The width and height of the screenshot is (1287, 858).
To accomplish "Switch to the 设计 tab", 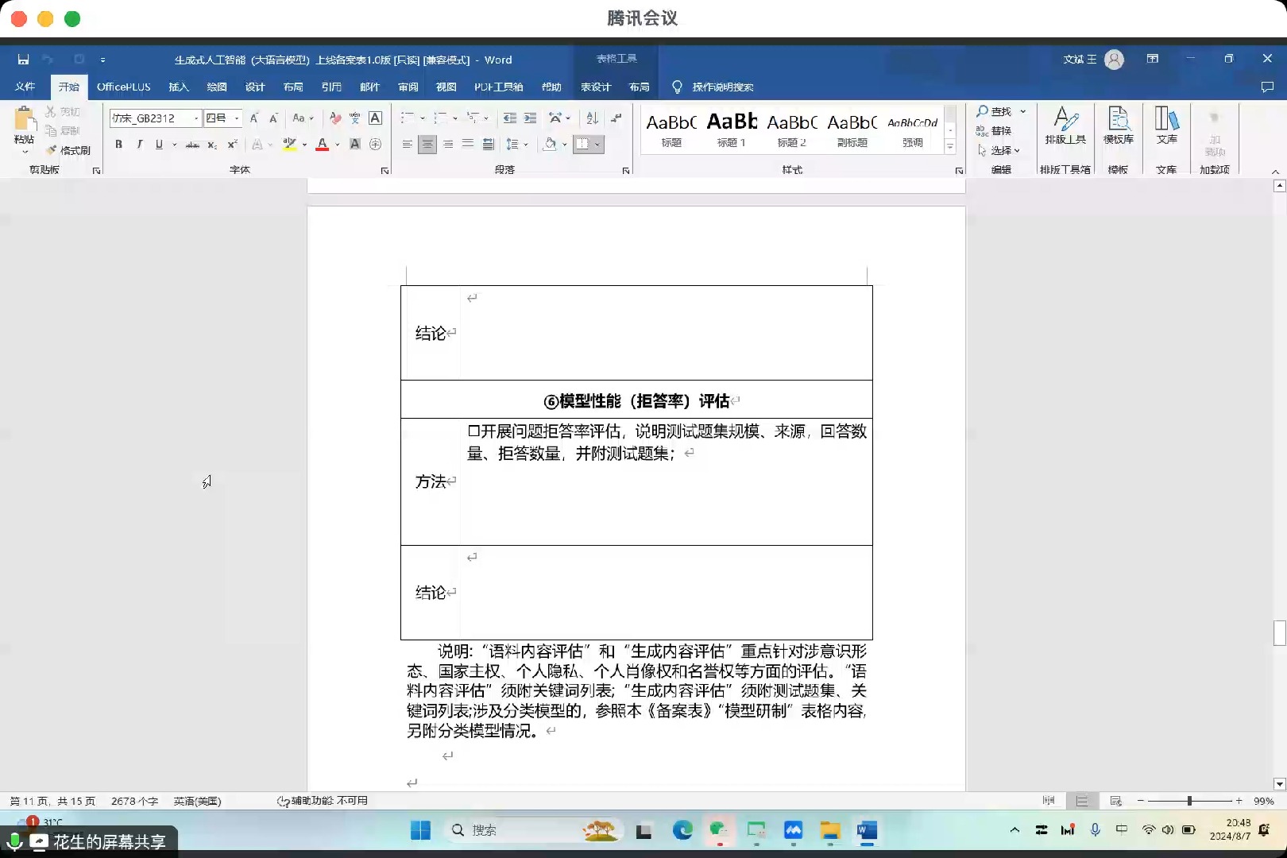I will 255,87.
